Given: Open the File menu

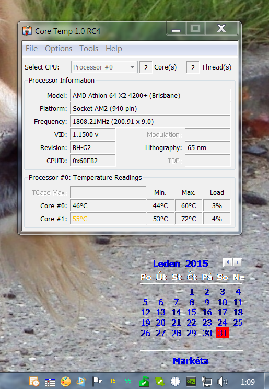Looking at the screenshot, I should pos(31,49).
